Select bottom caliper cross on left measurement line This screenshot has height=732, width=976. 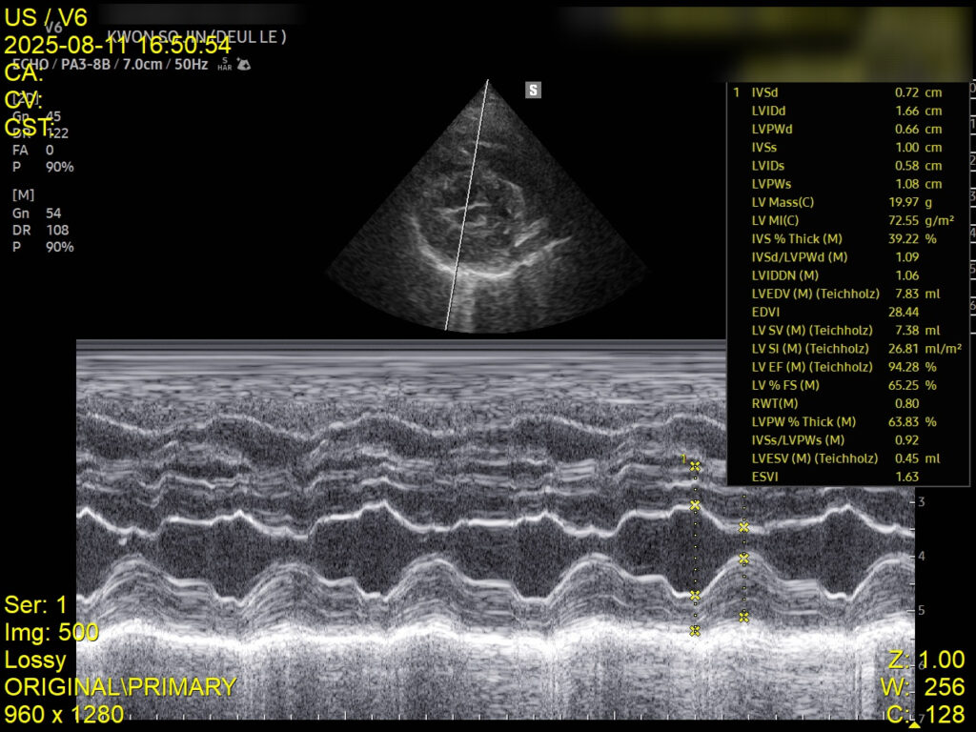click(x=695, y=631)
